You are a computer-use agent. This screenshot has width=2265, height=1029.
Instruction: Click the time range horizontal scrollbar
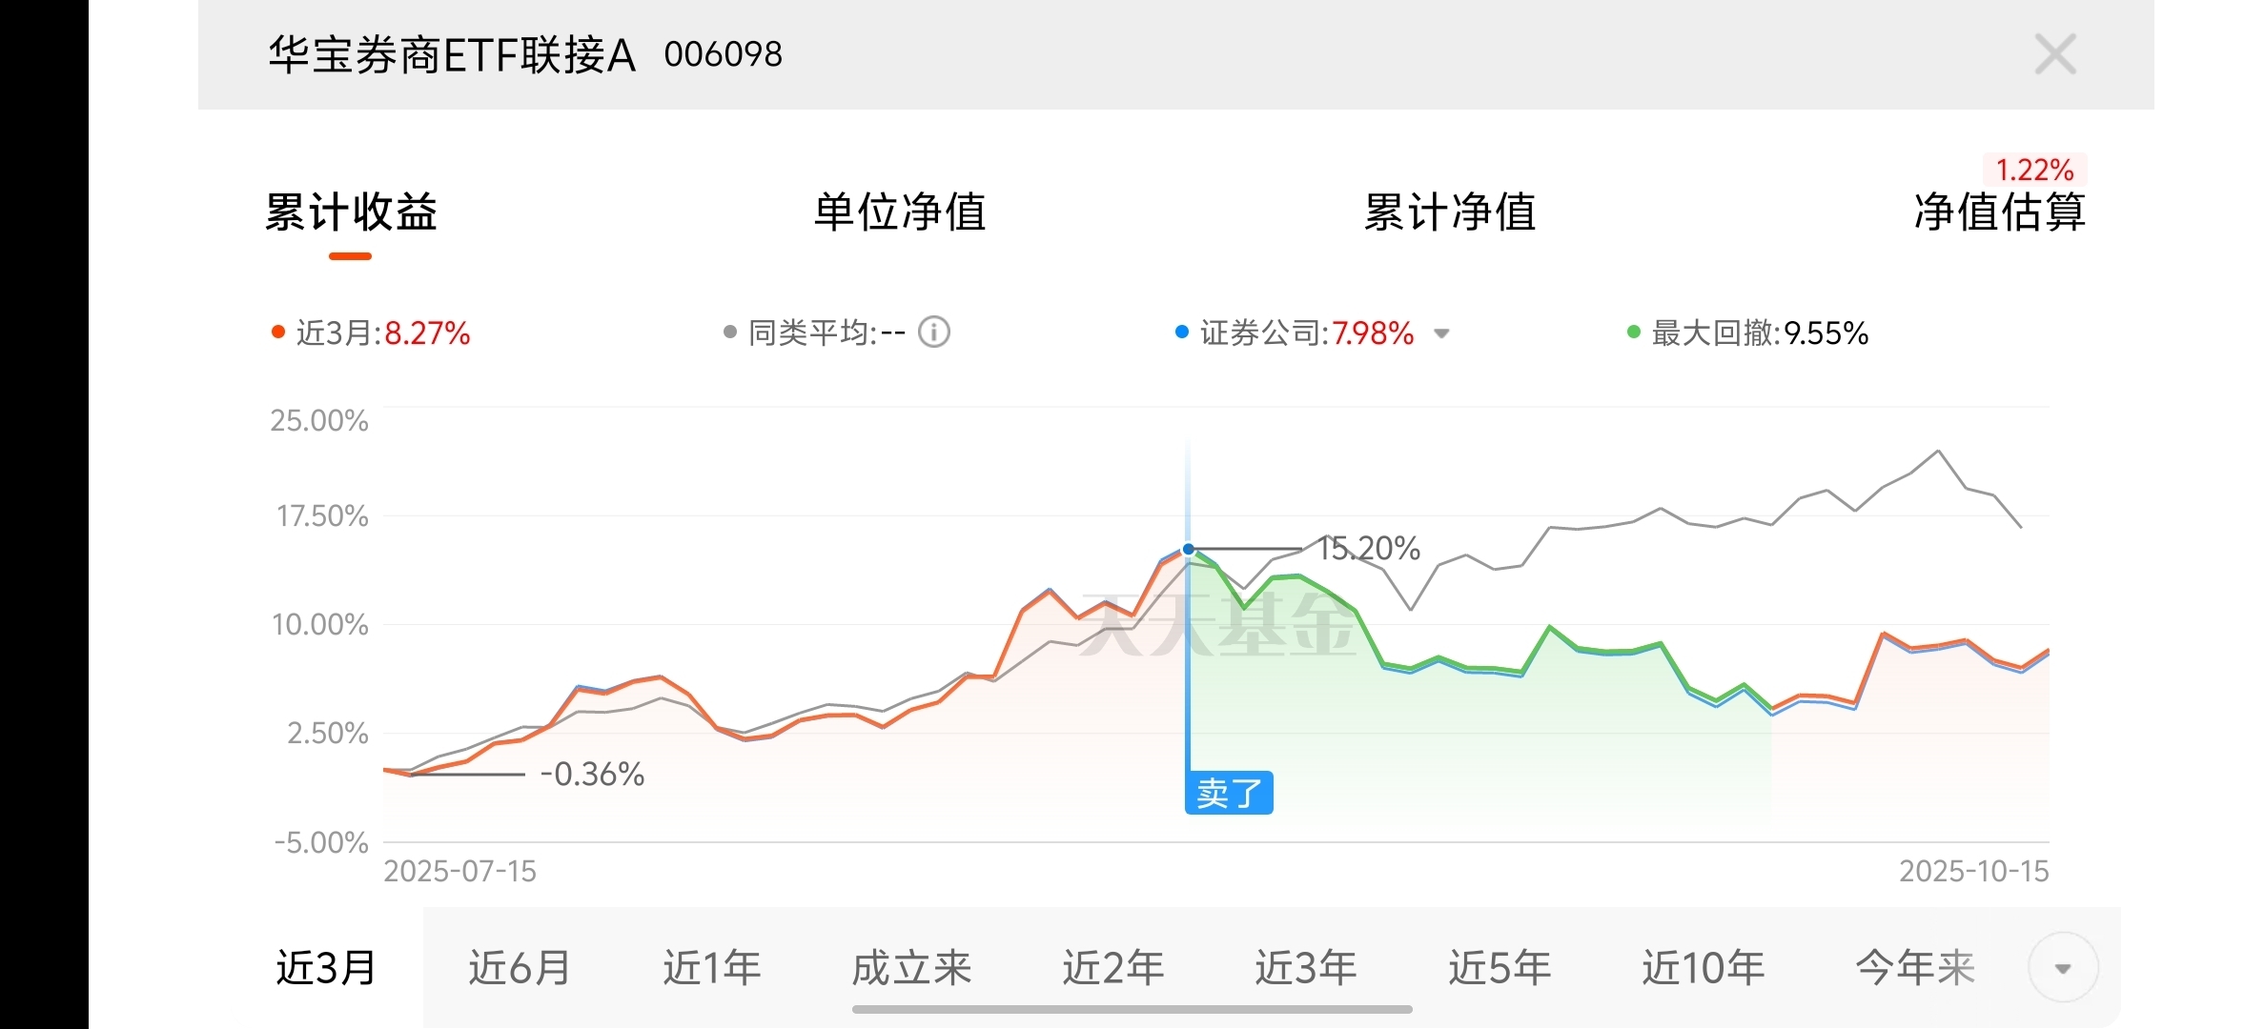pyautogui.click(x=1132, y=1009)
